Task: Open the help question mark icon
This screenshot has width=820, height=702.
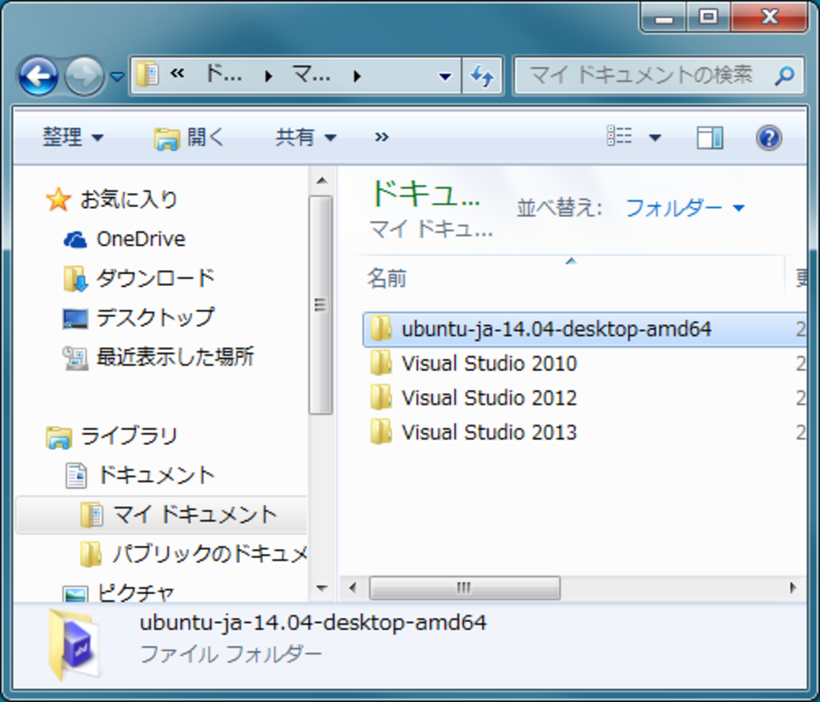Action: tap(768, 137)
